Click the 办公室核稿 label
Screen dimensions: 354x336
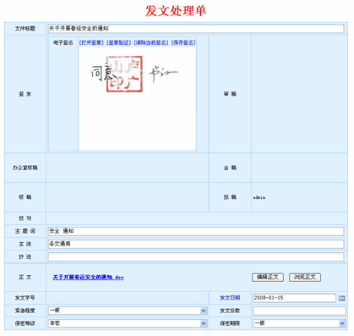pyautogui.click(x=25, y=168)
